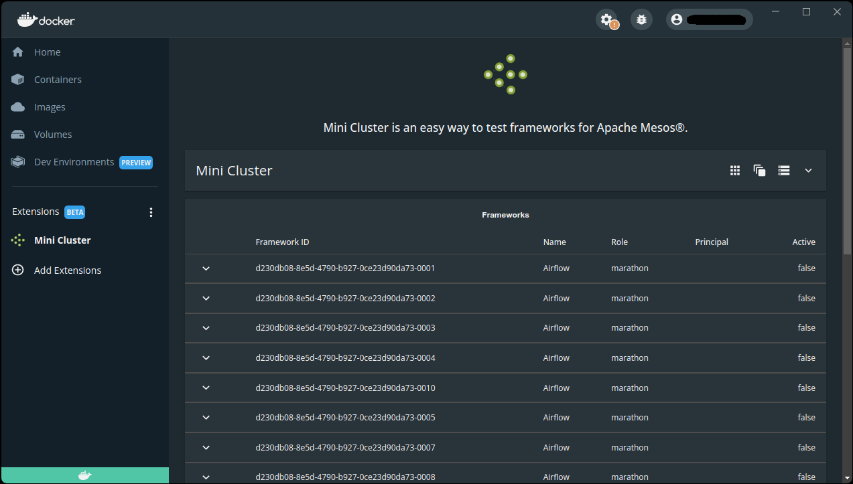Open Docker settings gear icon
The image size is (853, 484).
[607, 20]
